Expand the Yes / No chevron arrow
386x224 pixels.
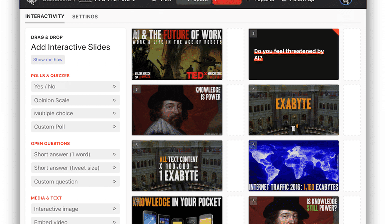click(114, 86)
